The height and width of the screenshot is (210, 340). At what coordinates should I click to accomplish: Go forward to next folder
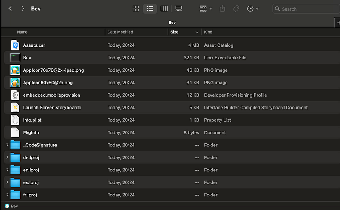23,8
